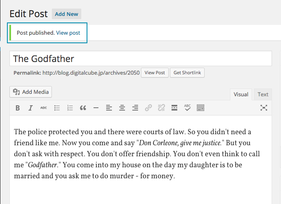The image size is (281, 204).
Task: Insert horizontal line
Action: [96, 108]
